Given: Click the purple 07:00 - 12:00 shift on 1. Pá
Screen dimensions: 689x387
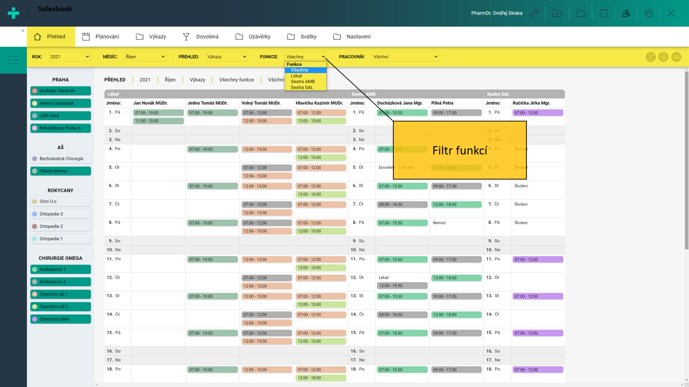Looking at the screenshot, I should 538,113.
